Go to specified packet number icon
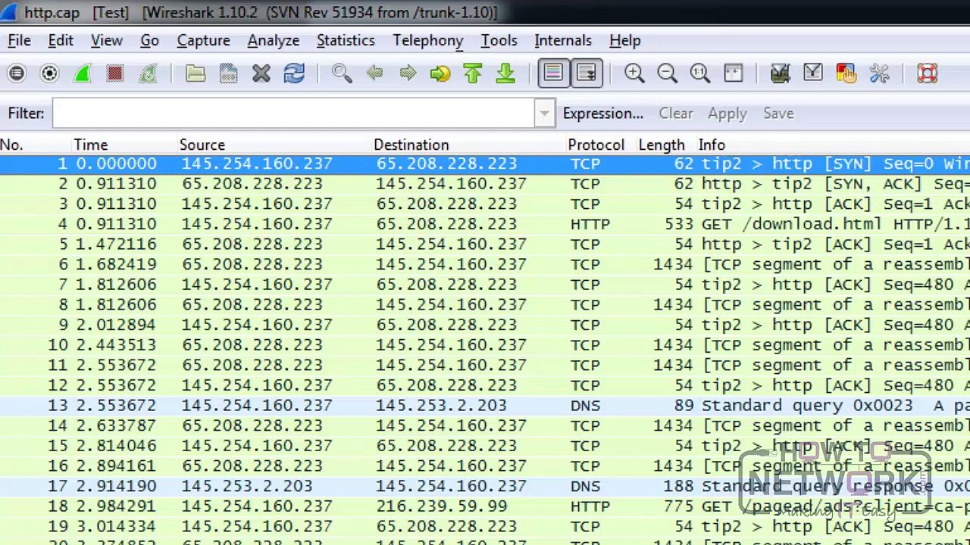The width and height of the screenshot is (970, 545). click(x=440, y=73)
